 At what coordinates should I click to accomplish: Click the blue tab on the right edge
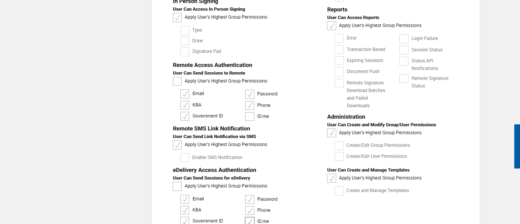click(x=517, y=146)
